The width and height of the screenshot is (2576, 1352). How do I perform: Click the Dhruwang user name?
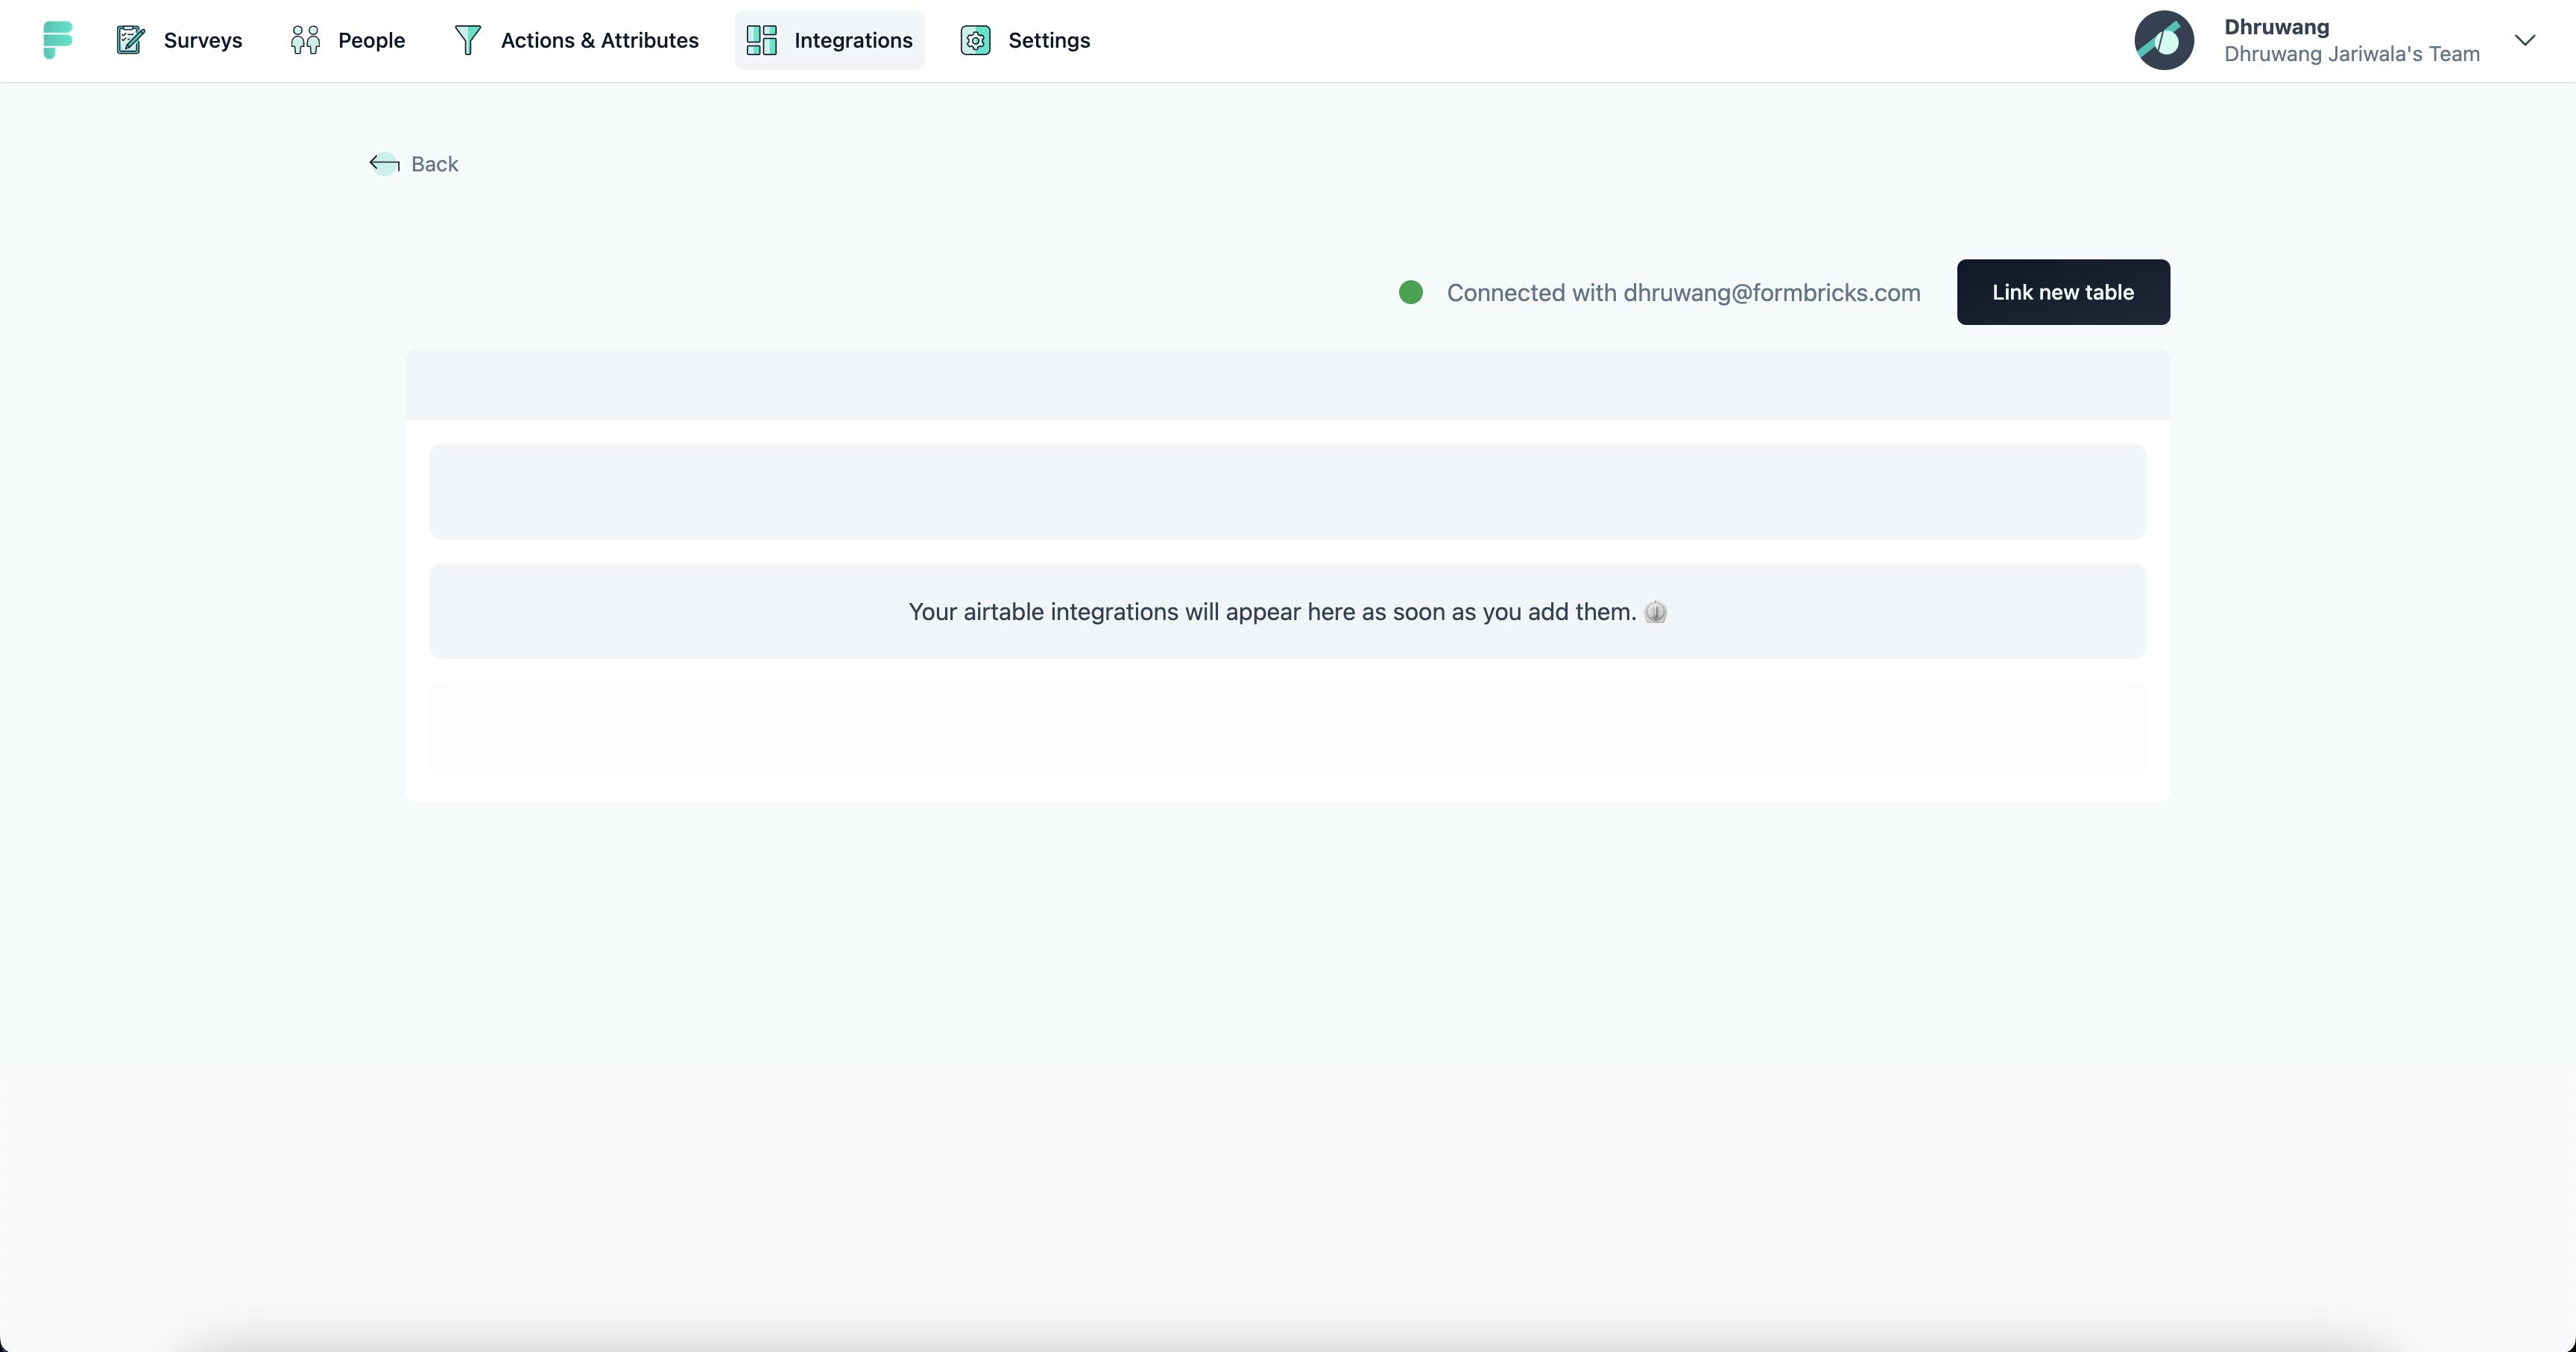click(2276, 27)
